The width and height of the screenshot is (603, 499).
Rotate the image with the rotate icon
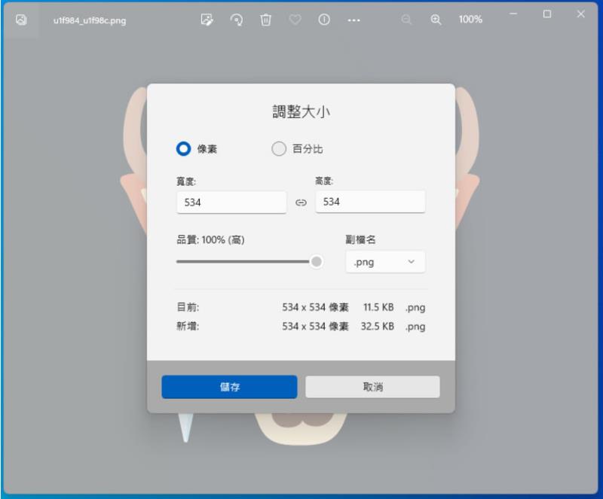tap(236, 20)
